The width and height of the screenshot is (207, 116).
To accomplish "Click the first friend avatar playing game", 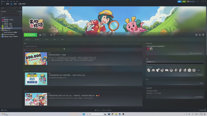I will [x=148, y=49].
